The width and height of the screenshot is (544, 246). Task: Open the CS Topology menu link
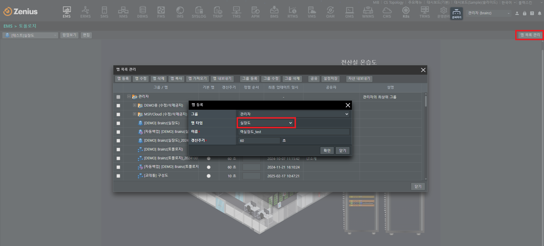394,3
